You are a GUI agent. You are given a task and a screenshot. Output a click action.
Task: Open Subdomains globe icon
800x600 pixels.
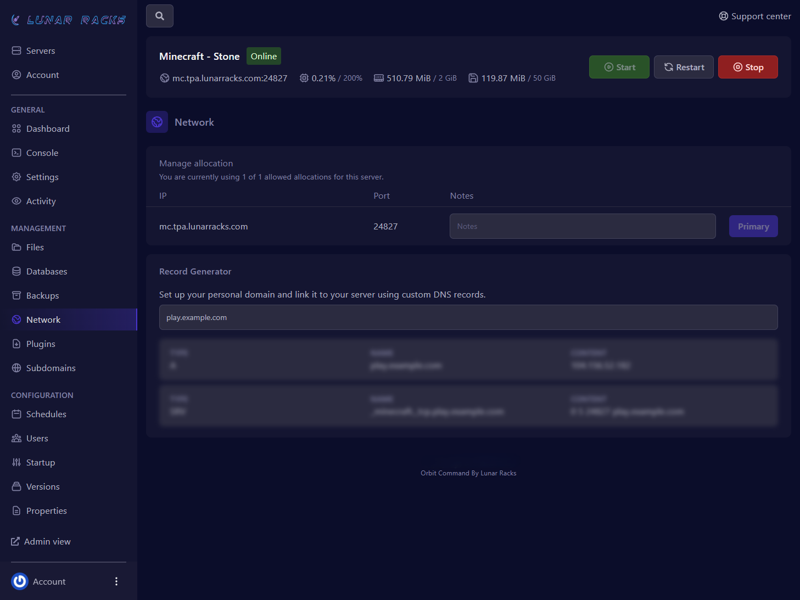(16, 368)
